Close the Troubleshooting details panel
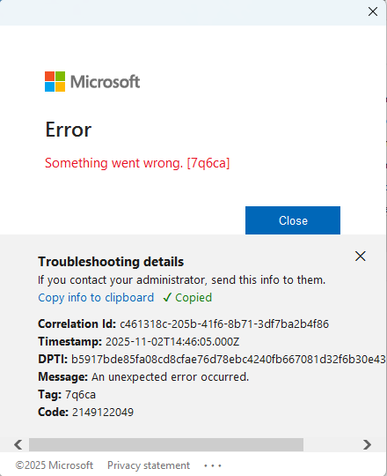 [361, 257]
